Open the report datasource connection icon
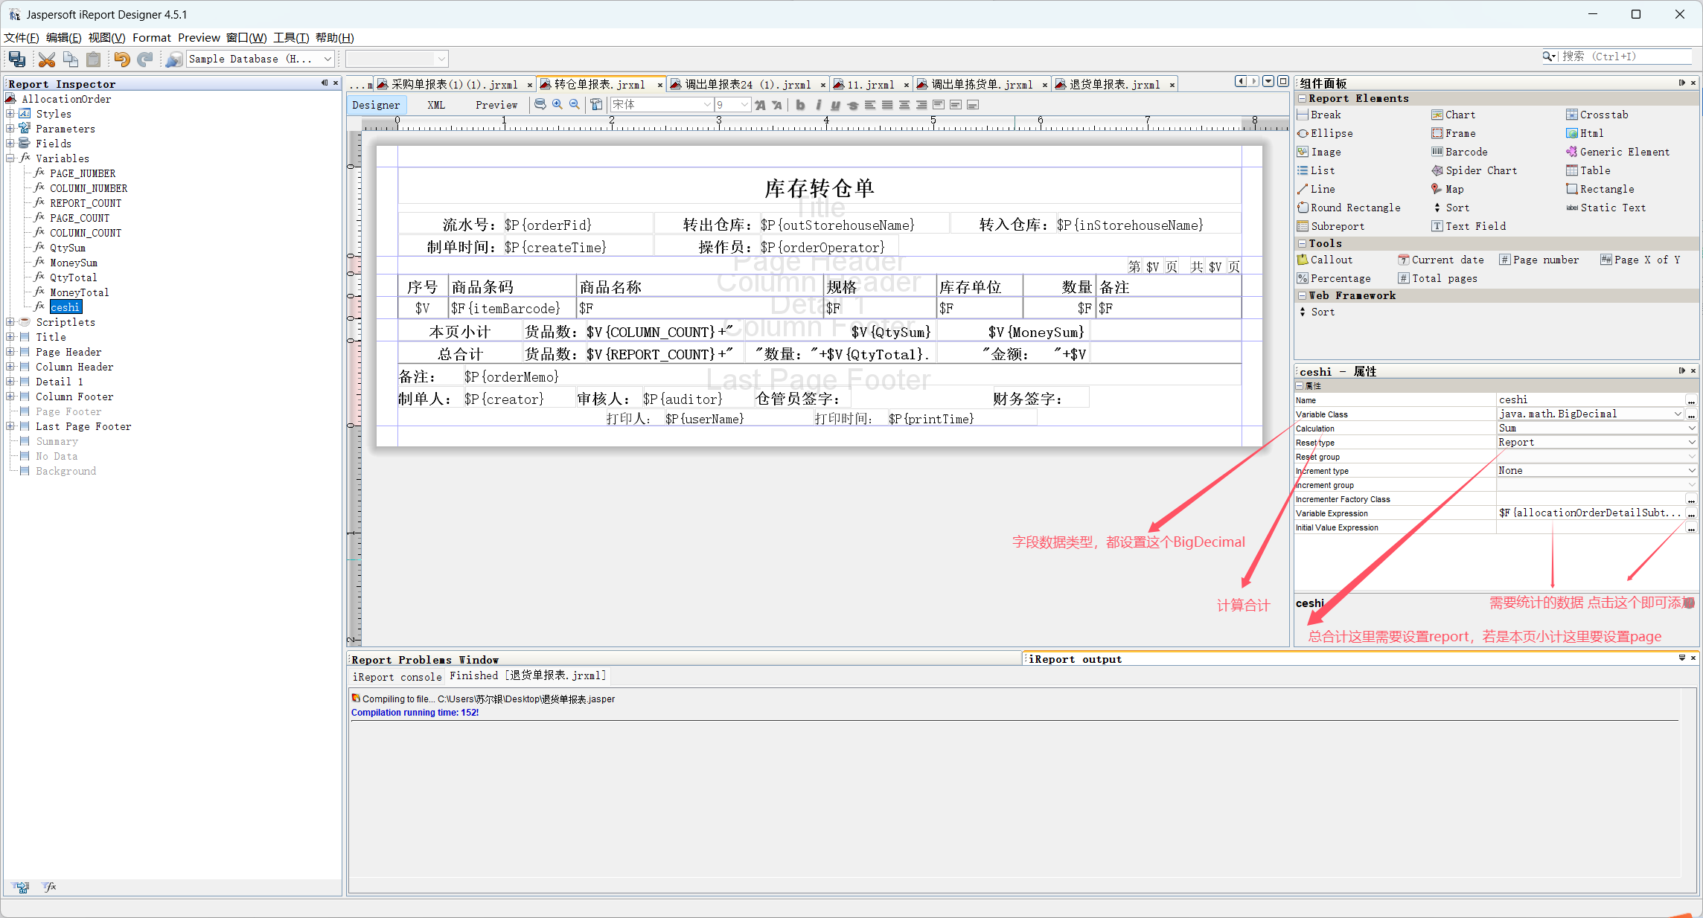 [173, 59]
